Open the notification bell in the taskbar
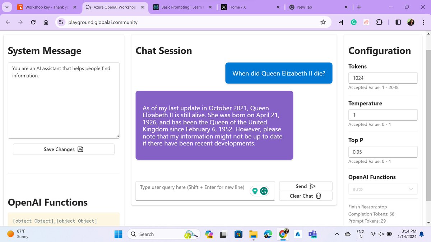This screenshot has height=242, width=431. pyautogui.click(x=422, y=234)
